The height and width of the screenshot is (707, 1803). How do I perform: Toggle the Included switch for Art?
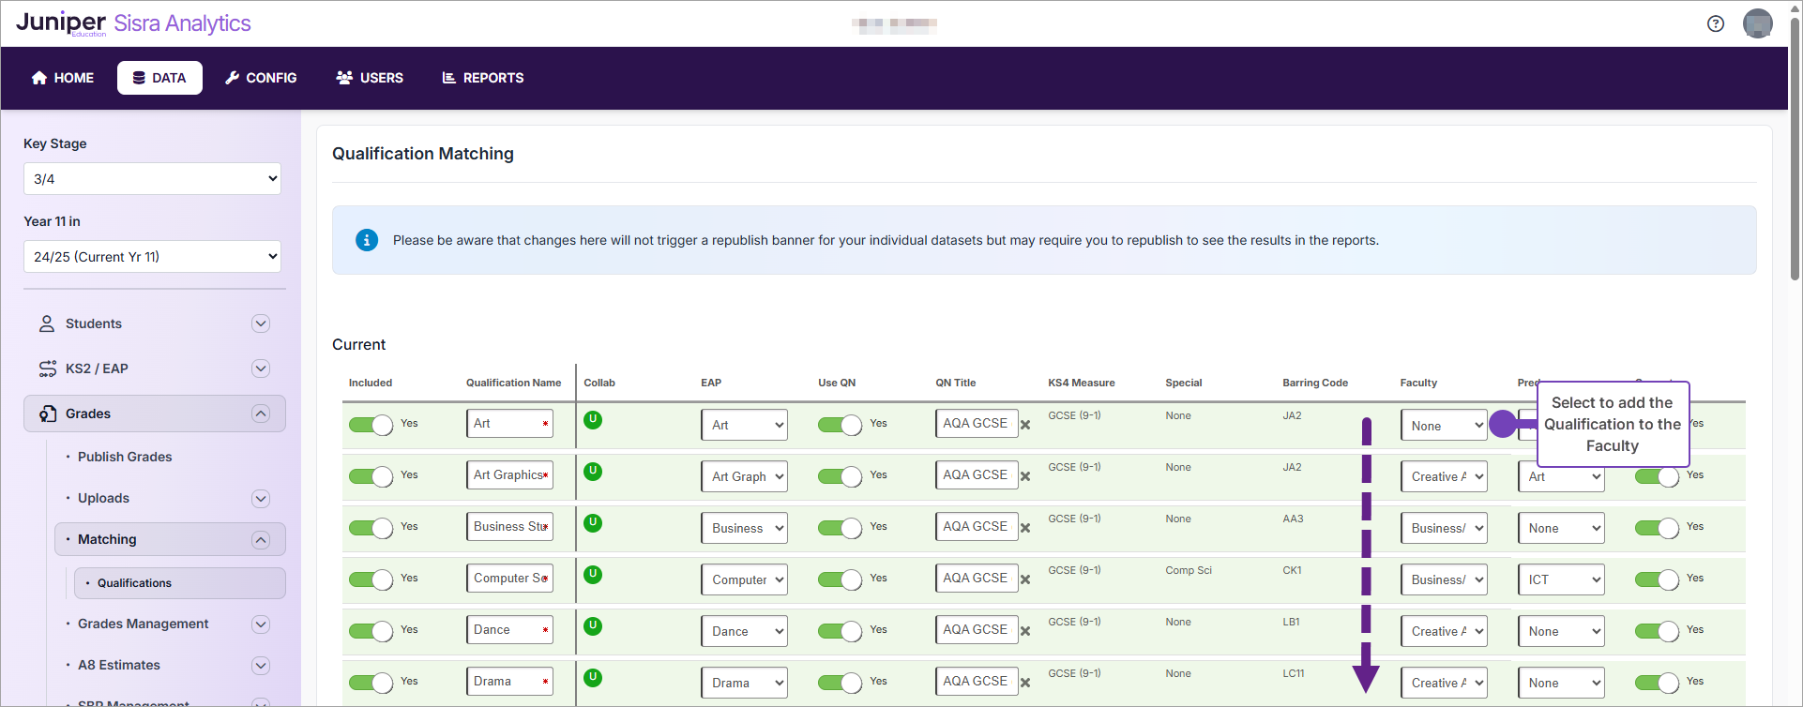coord(371,425)
